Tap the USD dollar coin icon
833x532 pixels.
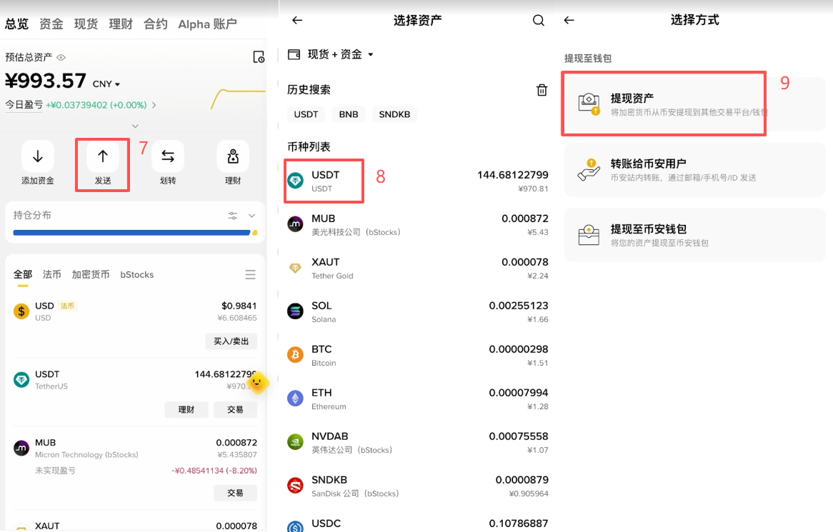[x=21, y=311]
